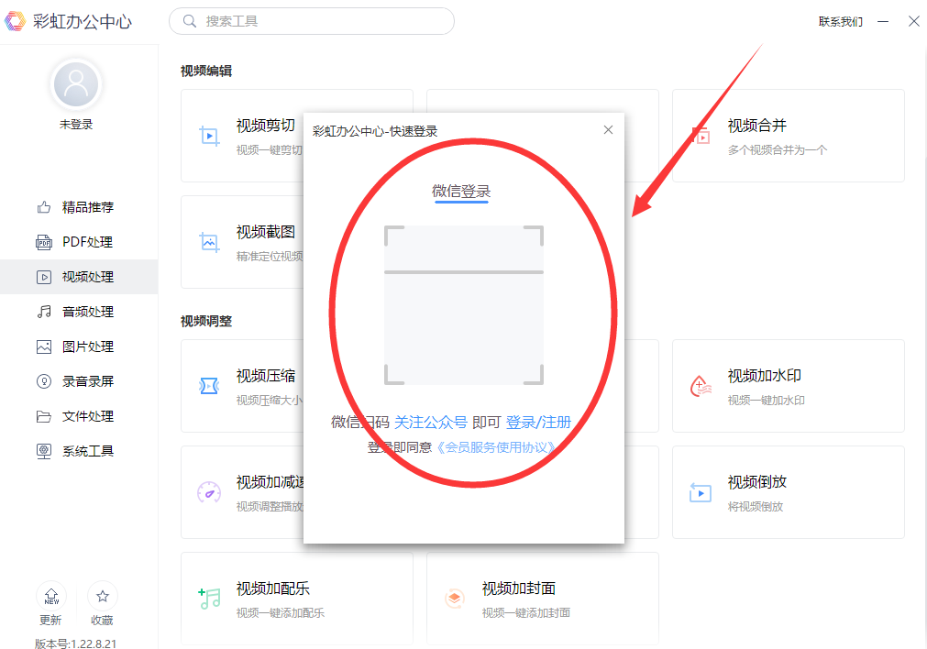Click version text 版本号:1.22.8.21
Image resolution: width=927 pixels, height=649 pixels.
[x=76, y=643]
